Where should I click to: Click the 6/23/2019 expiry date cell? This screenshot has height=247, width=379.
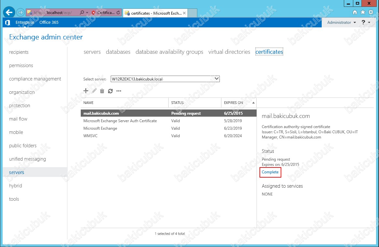tap(233, 128)
